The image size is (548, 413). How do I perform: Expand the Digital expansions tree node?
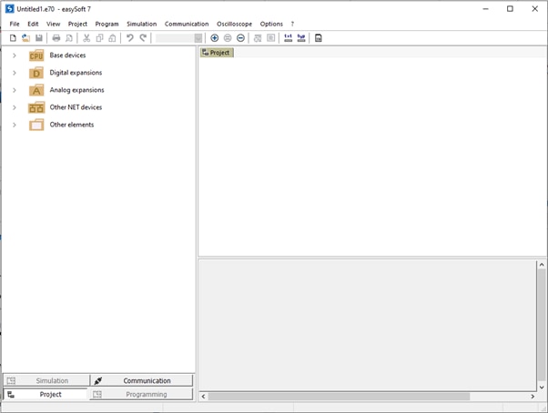[x=15, y=73]
